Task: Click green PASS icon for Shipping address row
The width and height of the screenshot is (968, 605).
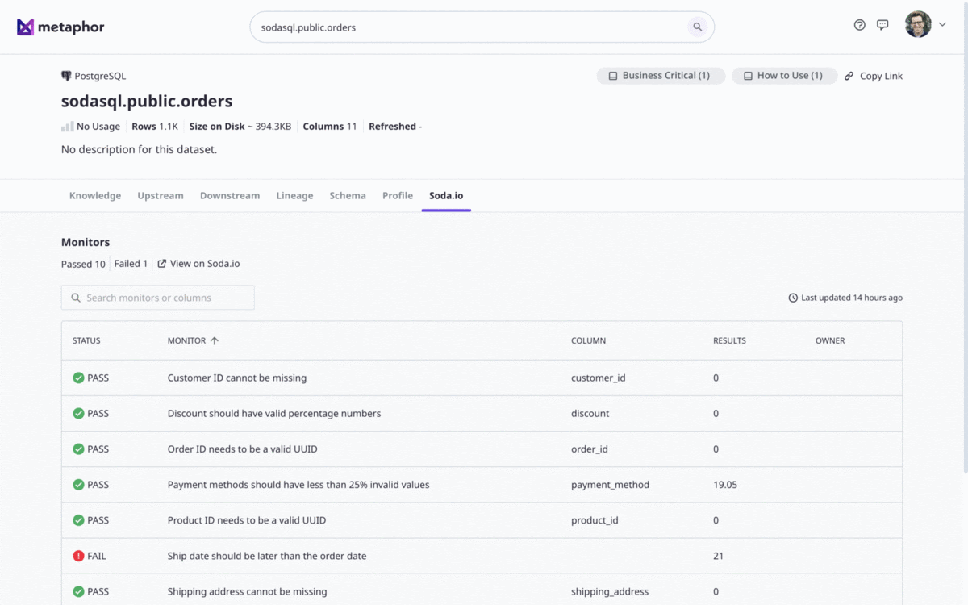Action: (78, 591)
